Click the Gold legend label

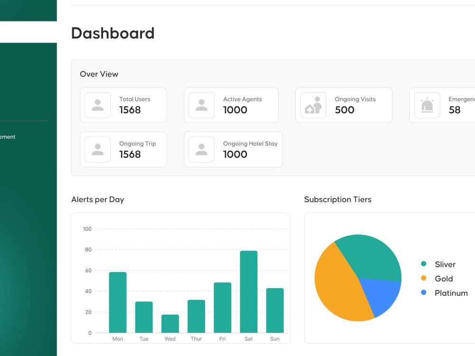click(x=444, y=279)
